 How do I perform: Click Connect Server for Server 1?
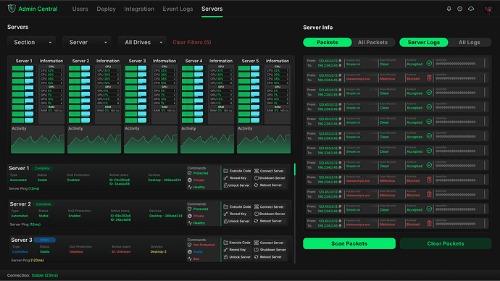click(x=269, y=171)
